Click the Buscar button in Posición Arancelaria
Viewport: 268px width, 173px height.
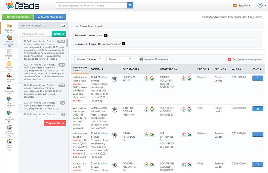[x=59, y=34]
